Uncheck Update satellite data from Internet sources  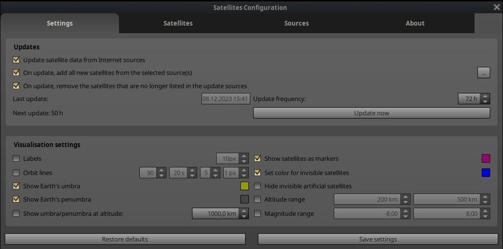click(17, 60)
